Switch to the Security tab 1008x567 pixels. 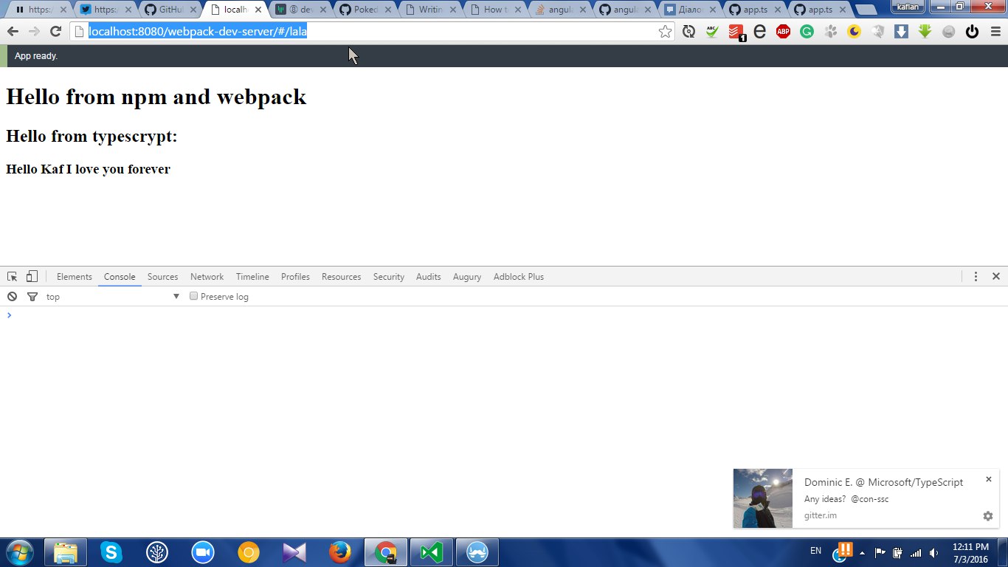click(x=389, y=277)
